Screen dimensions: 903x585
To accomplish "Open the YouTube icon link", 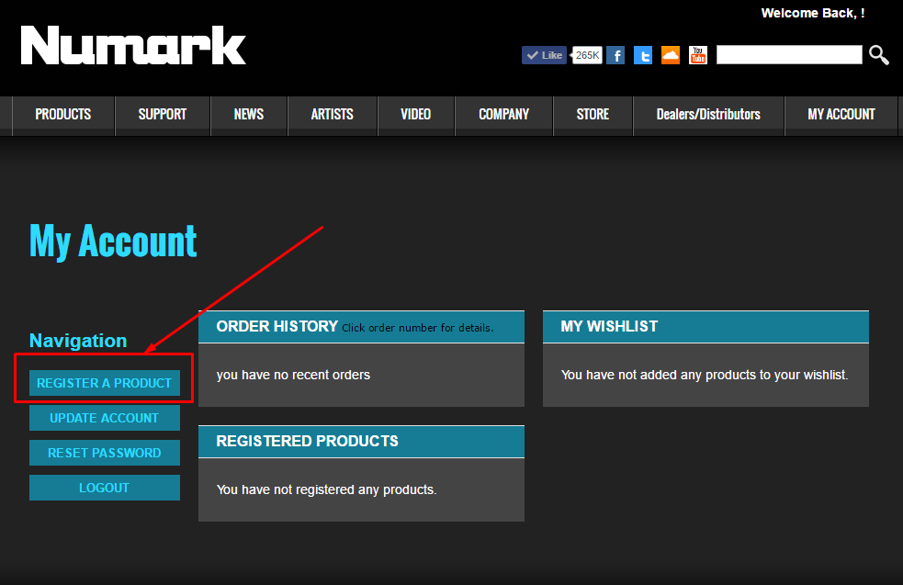I will (698, 55).
